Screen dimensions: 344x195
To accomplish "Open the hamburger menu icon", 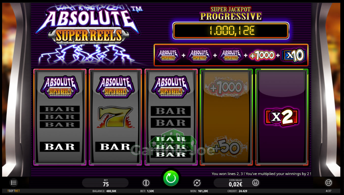I will (14, 183).
